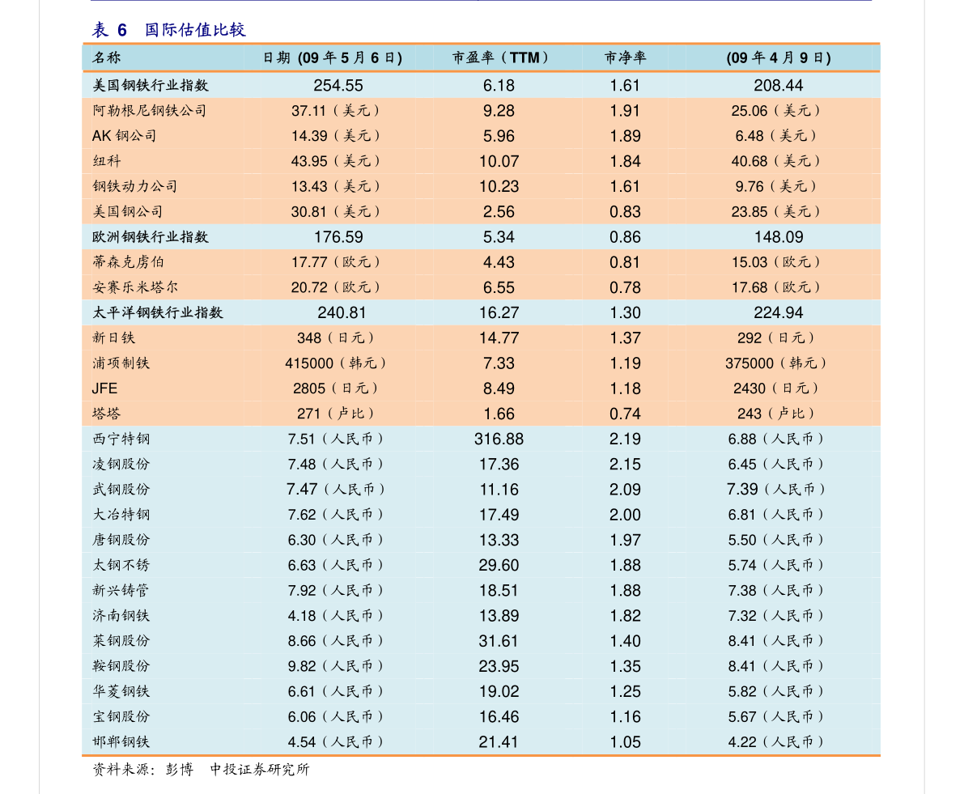Click the row name 宝钢股份
964x794 pixels.
click(121, 716)
